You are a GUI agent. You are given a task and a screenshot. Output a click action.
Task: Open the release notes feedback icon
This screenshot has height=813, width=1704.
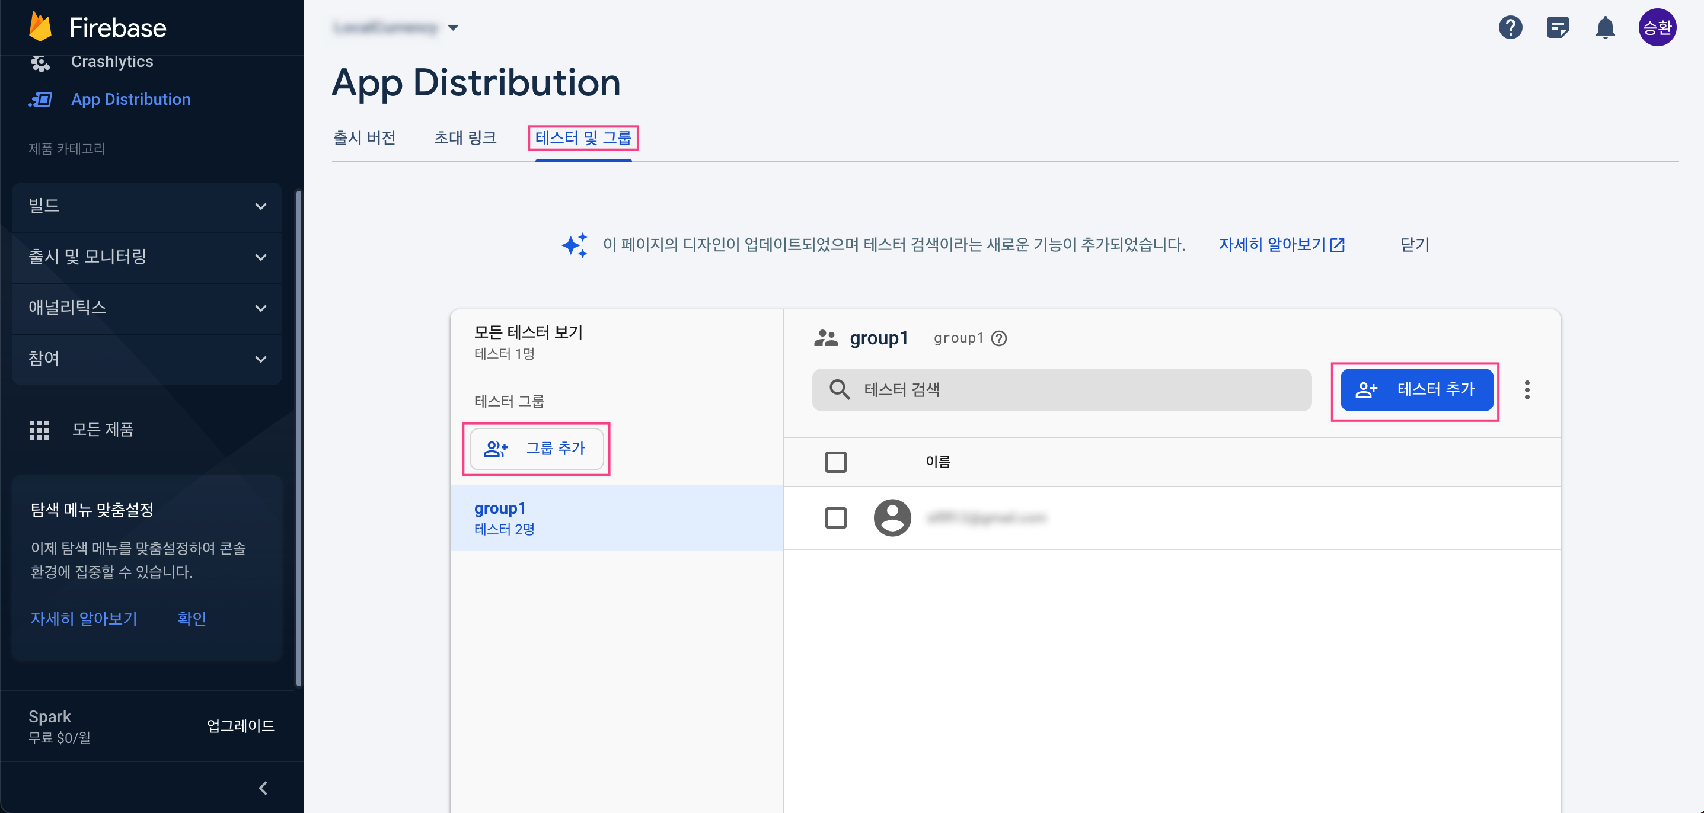[x=1558, y=27]
